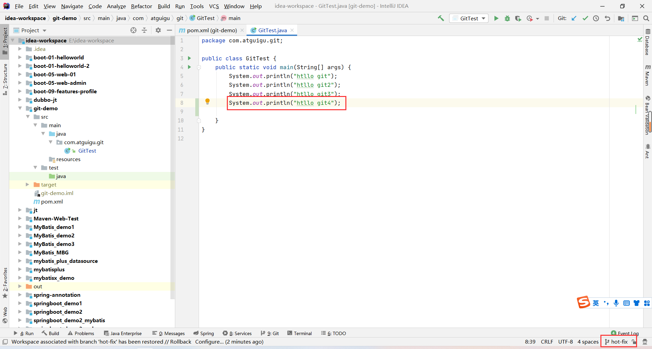Open Project panel settings gear

coord(158,30)
